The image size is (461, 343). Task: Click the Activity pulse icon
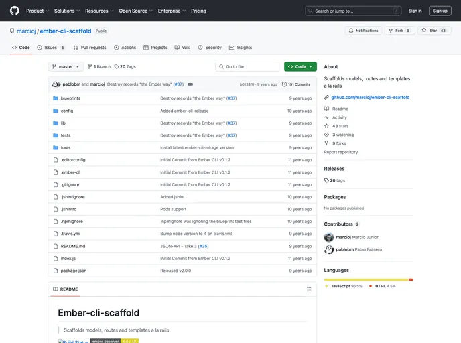pos(326,117)
